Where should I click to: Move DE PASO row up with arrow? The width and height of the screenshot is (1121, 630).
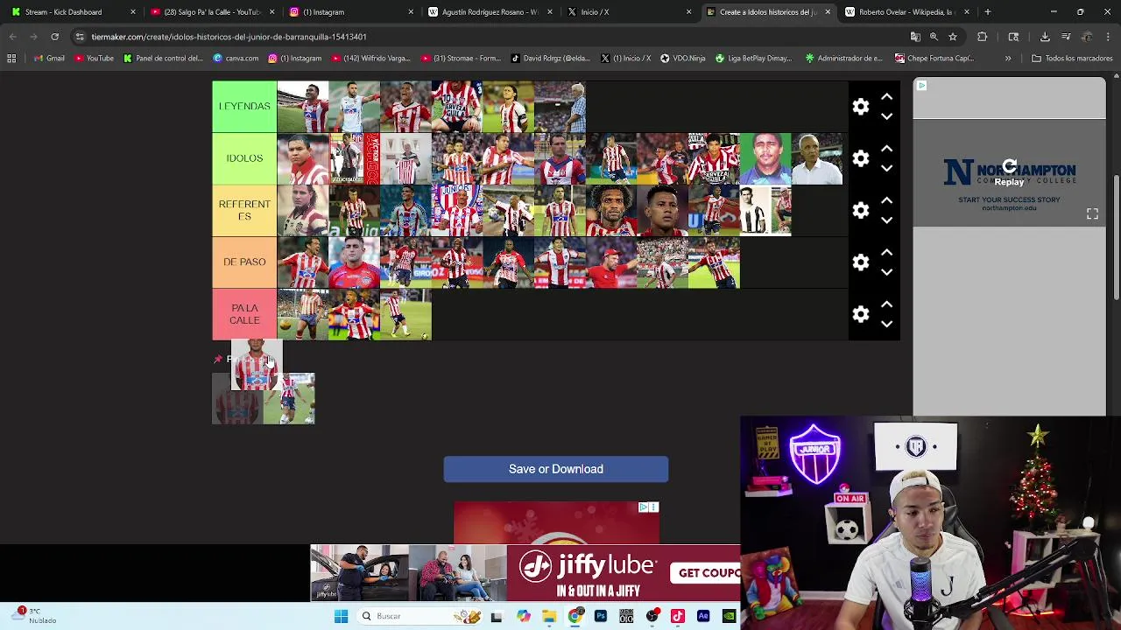coord(886,252)
